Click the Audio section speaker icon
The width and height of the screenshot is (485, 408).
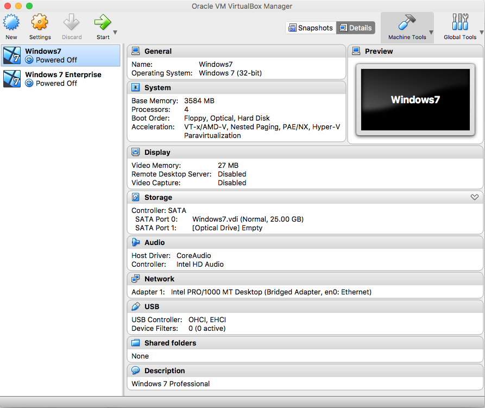click(x=135, y=242)
